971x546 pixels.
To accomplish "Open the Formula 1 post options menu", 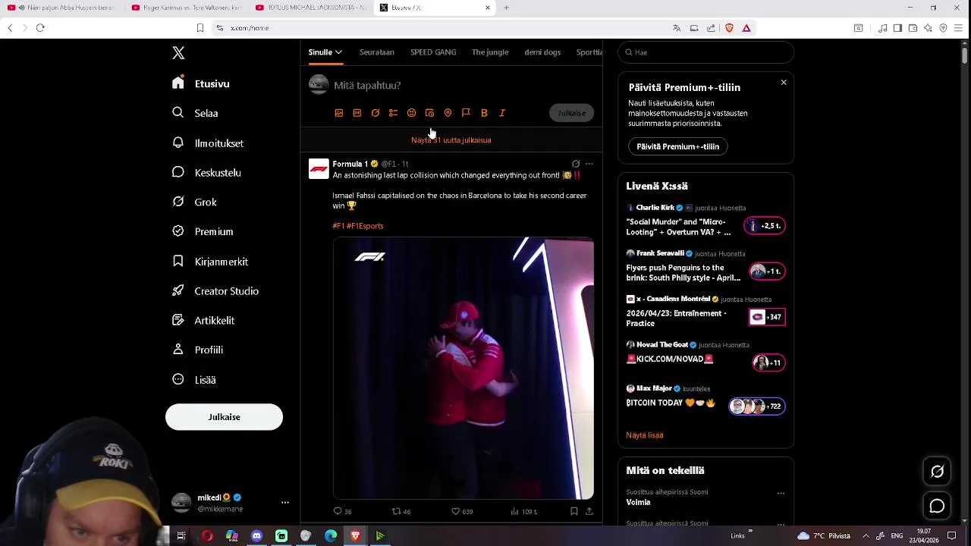I will (x=589, y=164).
